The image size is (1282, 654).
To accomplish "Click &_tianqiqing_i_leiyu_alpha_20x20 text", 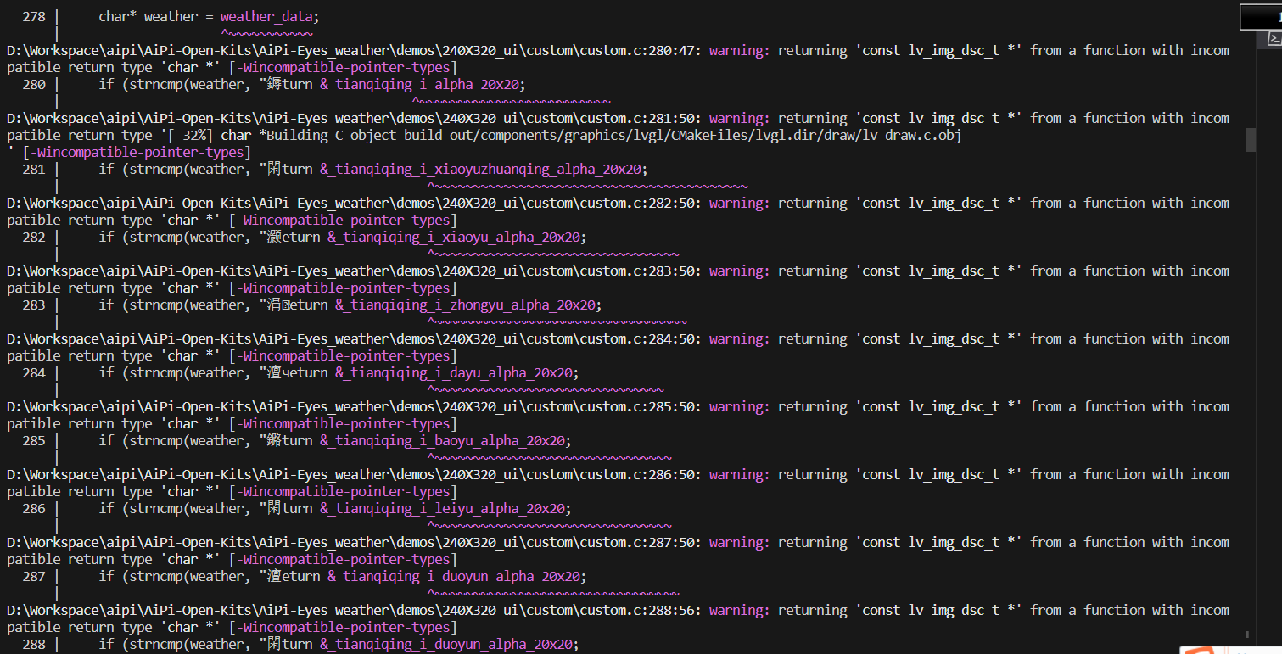I will pyautogui.click(x=441, y=508).
